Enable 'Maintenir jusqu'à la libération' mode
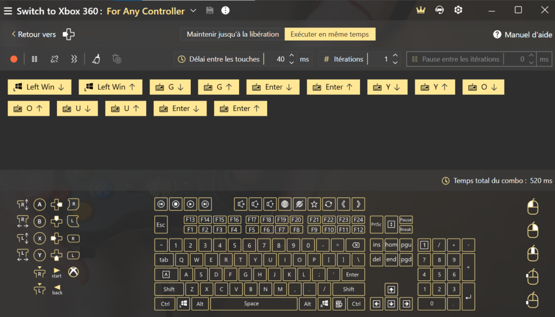This screenshot has width=555, height=317. 233,34
